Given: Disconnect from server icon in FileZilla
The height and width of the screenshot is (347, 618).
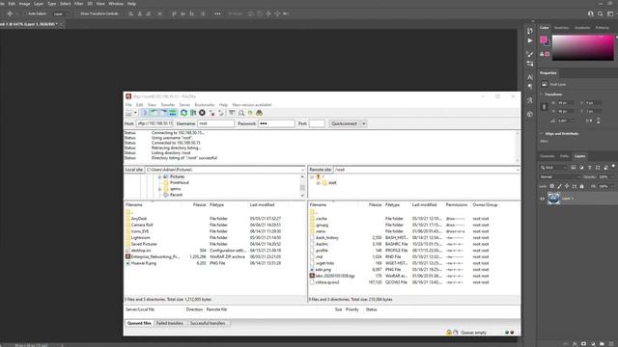Looking at the screenshot, I should click(x=212, y=113).
